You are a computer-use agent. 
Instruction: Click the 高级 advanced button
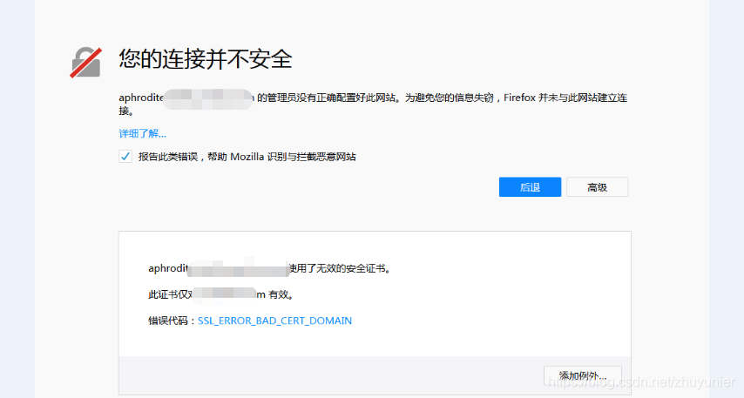click(x=598, y=187)
